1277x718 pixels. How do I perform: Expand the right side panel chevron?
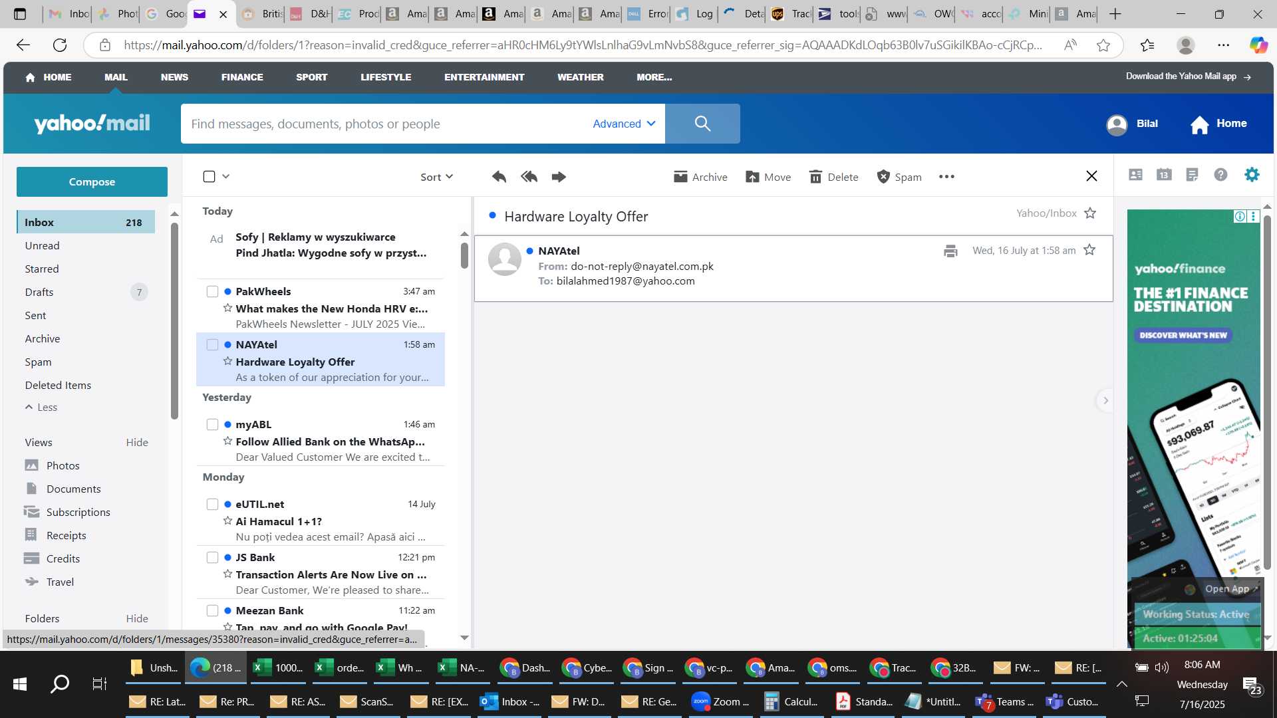[1105, 400]
